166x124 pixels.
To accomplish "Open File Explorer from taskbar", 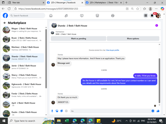I will (59, 121).
